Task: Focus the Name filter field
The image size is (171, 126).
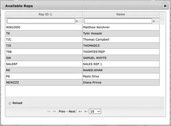Action: coord(118,21)
